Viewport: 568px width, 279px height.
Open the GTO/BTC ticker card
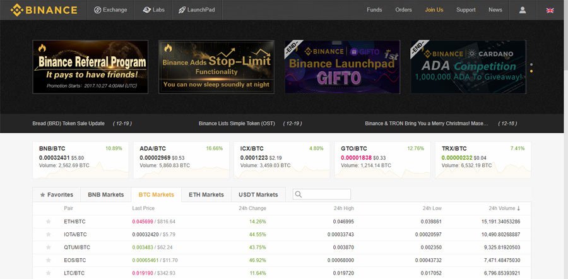[x=382, y=160]
